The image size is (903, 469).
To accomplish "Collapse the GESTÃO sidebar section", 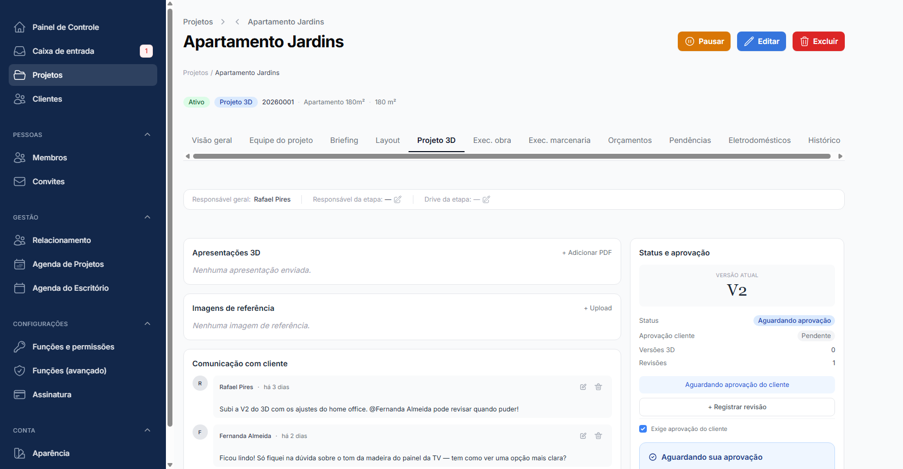I will [x=147, y=217].
